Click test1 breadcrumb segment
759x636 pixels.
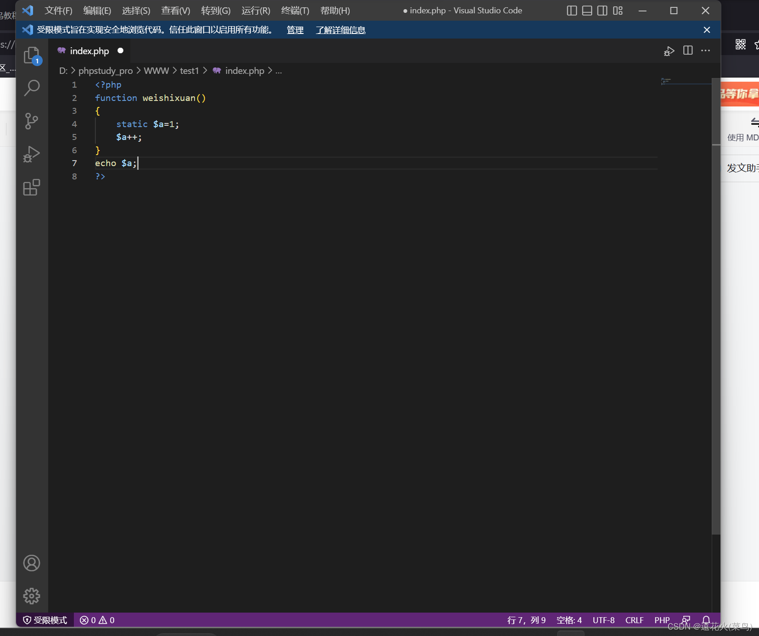coord(190,71)
